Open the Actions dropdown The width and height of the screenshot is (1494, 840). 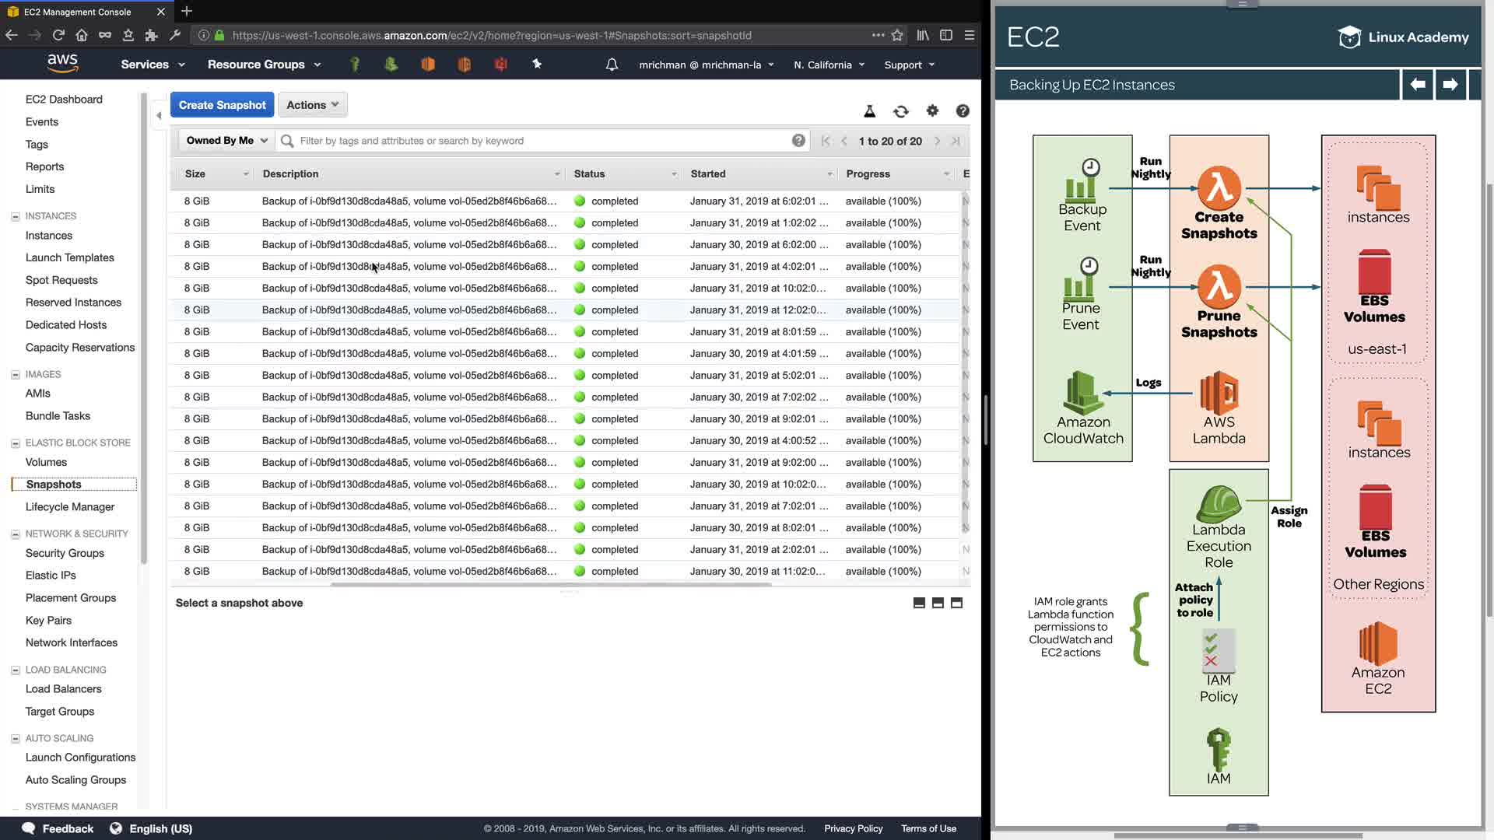pos(312,105)
